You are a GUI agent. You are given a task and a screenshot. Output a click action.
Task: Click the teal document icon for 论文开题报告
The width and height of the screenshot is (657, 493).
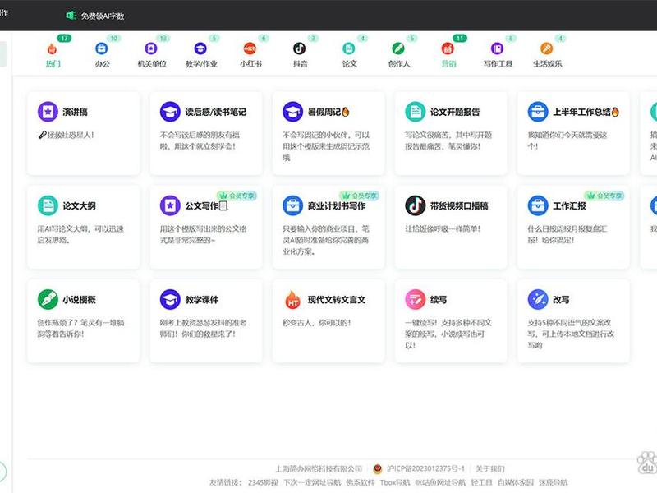point(416,112)
